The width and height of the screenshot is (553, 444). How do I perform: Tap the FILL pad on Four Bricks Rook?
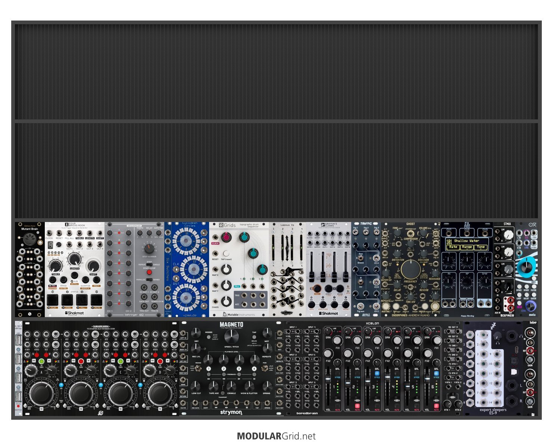pos(82,300)
